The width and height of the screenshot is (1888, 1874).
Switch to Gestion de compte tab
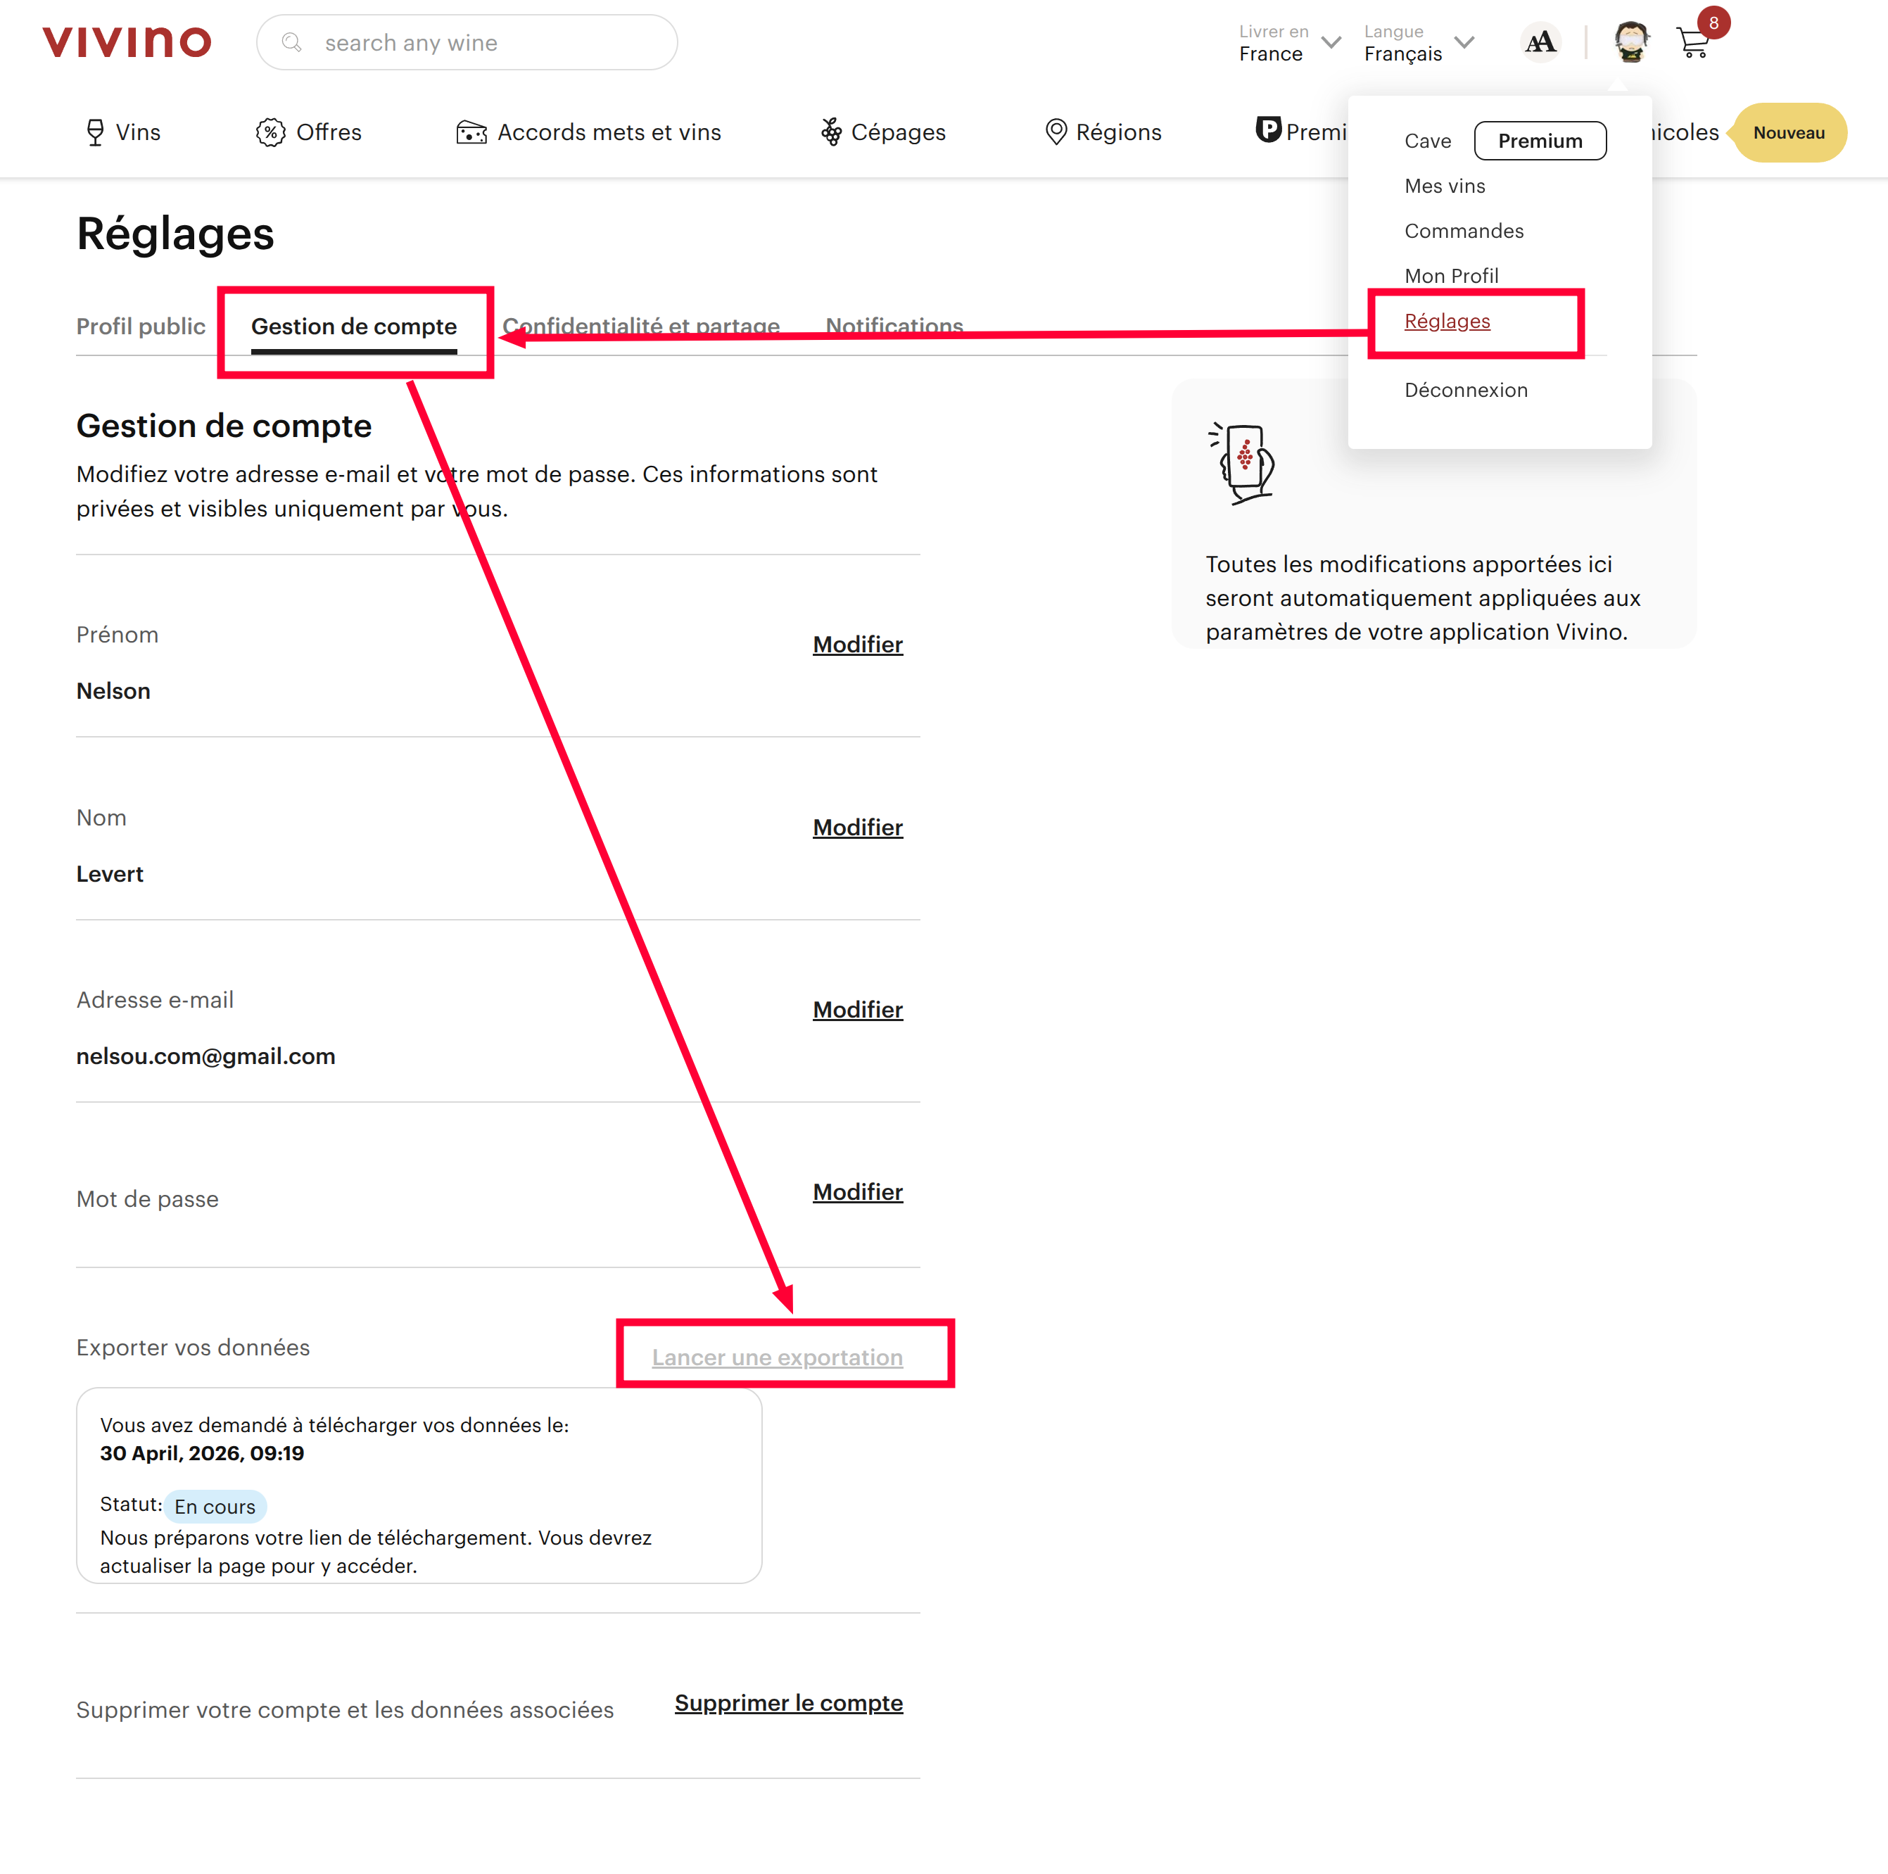coord(354,327)
